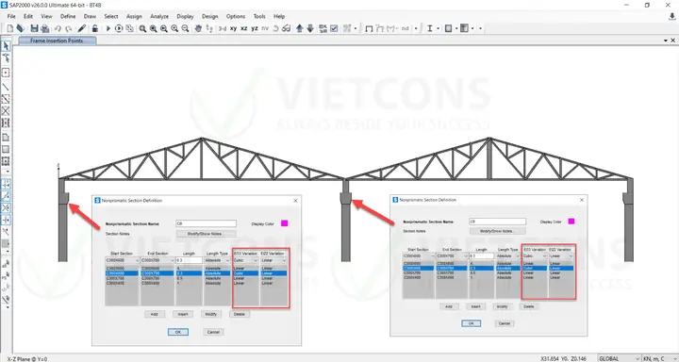Click the Save file icon

point(34,28)
